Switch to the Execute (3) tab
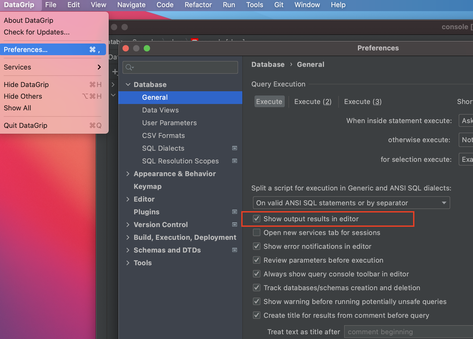The height and width of the screenshot is (339, 473). click(363, 101)
